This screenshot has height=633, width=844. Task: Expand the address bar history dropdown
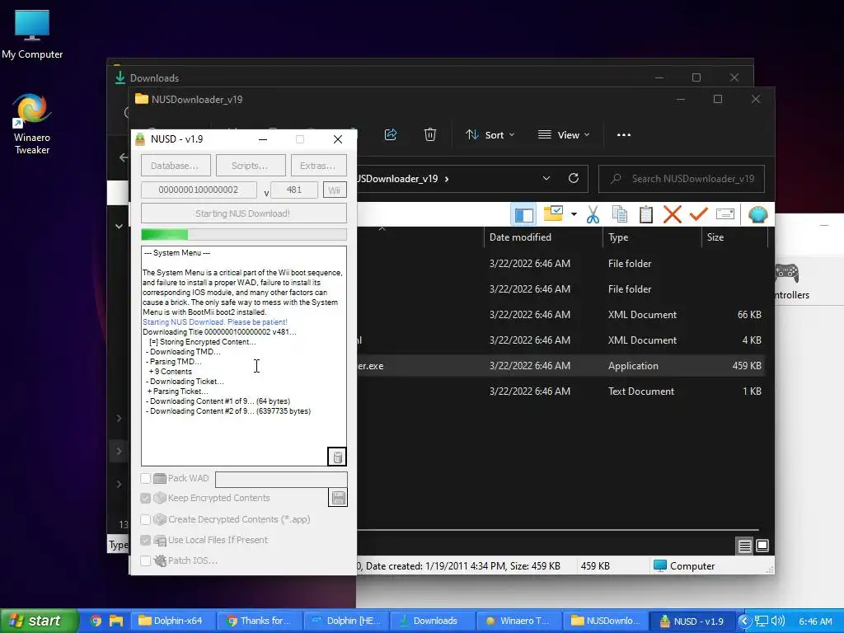pos(546,178)
